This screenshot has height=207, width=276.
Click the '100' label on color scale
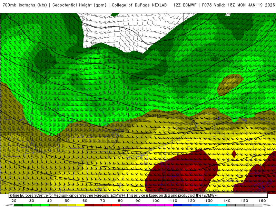(x=156, y=201)
